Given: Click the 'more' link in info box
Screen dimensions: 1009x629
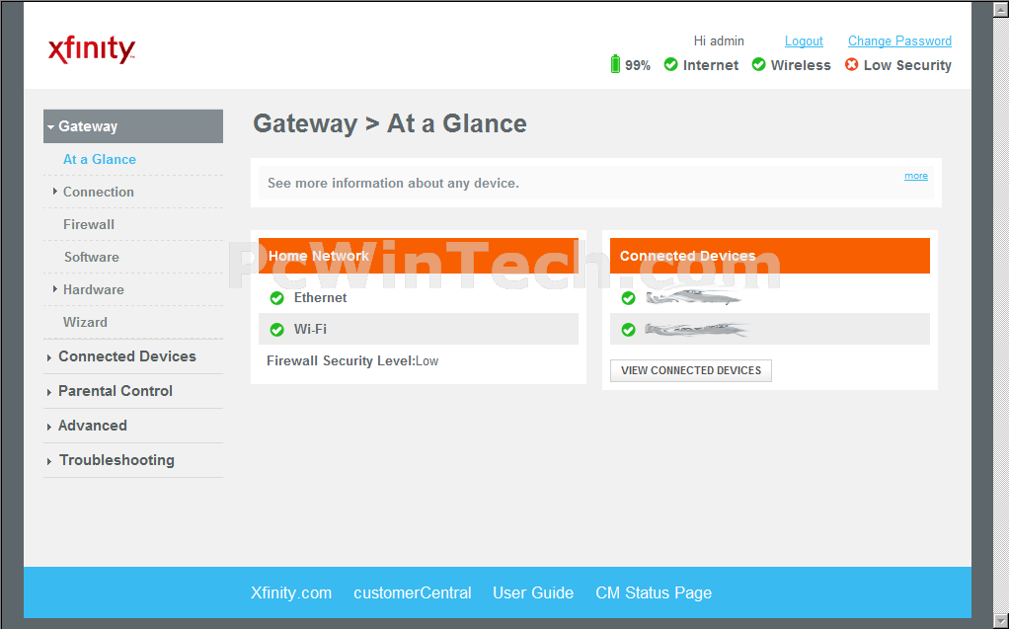Looking at the screenshot, I should pos(915,176).
